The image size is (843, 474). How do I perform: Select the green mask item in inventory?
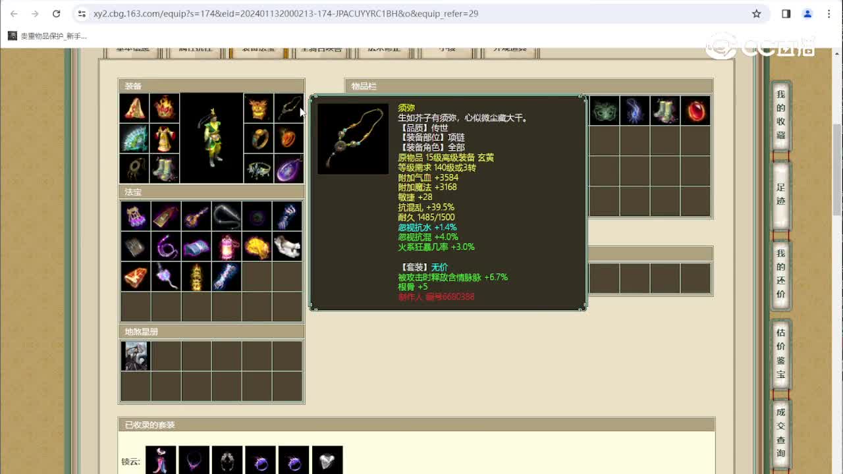605,110
